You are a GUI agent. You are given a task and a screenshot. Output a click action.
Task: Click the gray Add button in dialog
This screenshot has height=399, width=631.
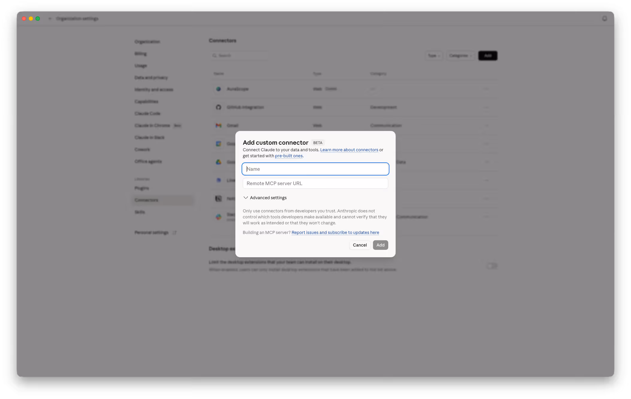click(x=380, y=245)
